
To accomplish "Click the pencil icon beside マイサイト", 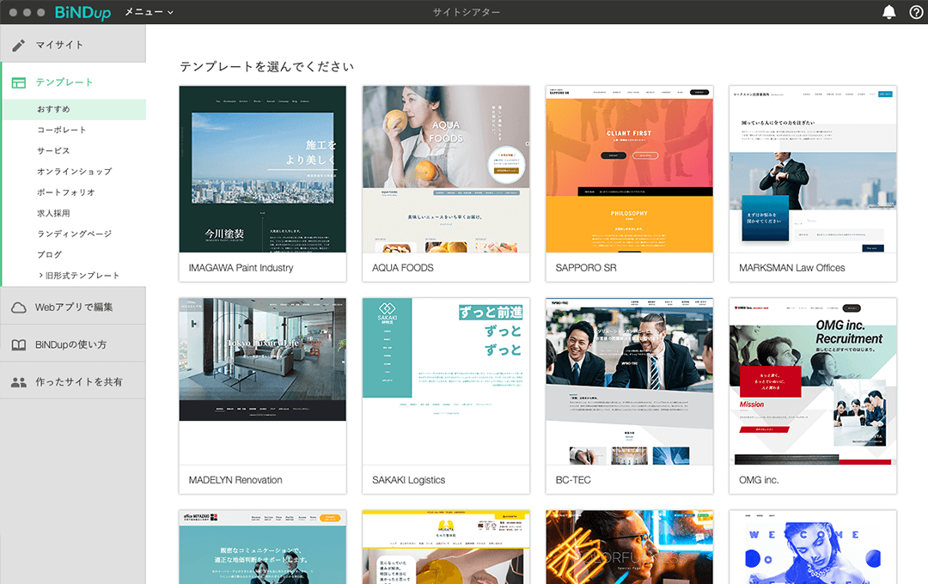I will (19, 45).
